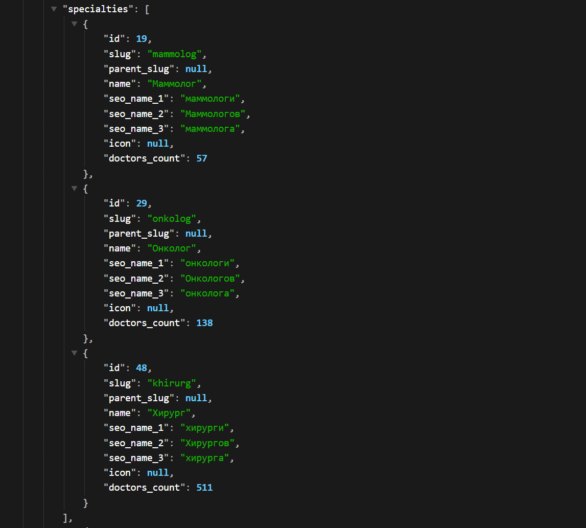Click the seo_name_2 value "Маммологов"

coord(213,113)
